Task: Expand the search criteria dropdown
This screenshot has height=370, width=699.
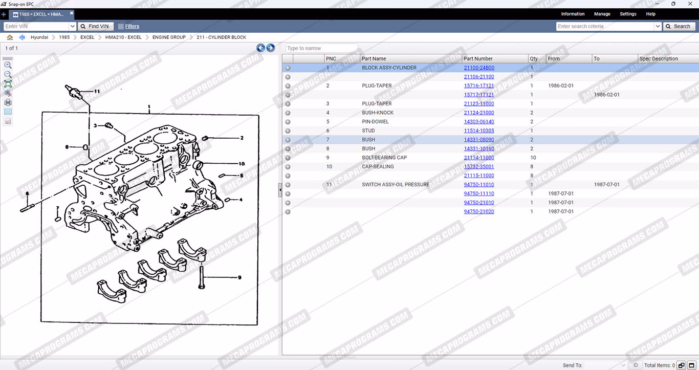Action: 658,27
